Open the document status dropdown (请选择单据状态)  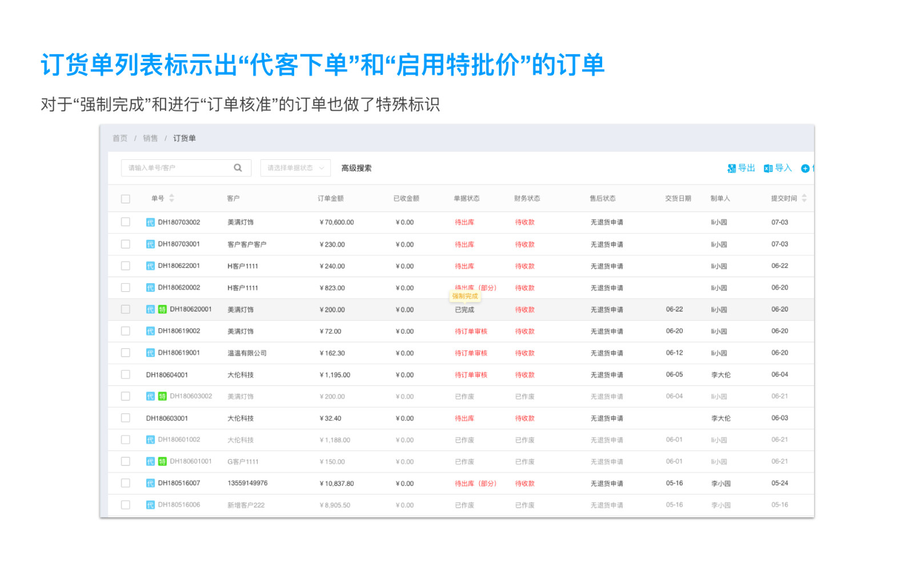coord(295,168)
